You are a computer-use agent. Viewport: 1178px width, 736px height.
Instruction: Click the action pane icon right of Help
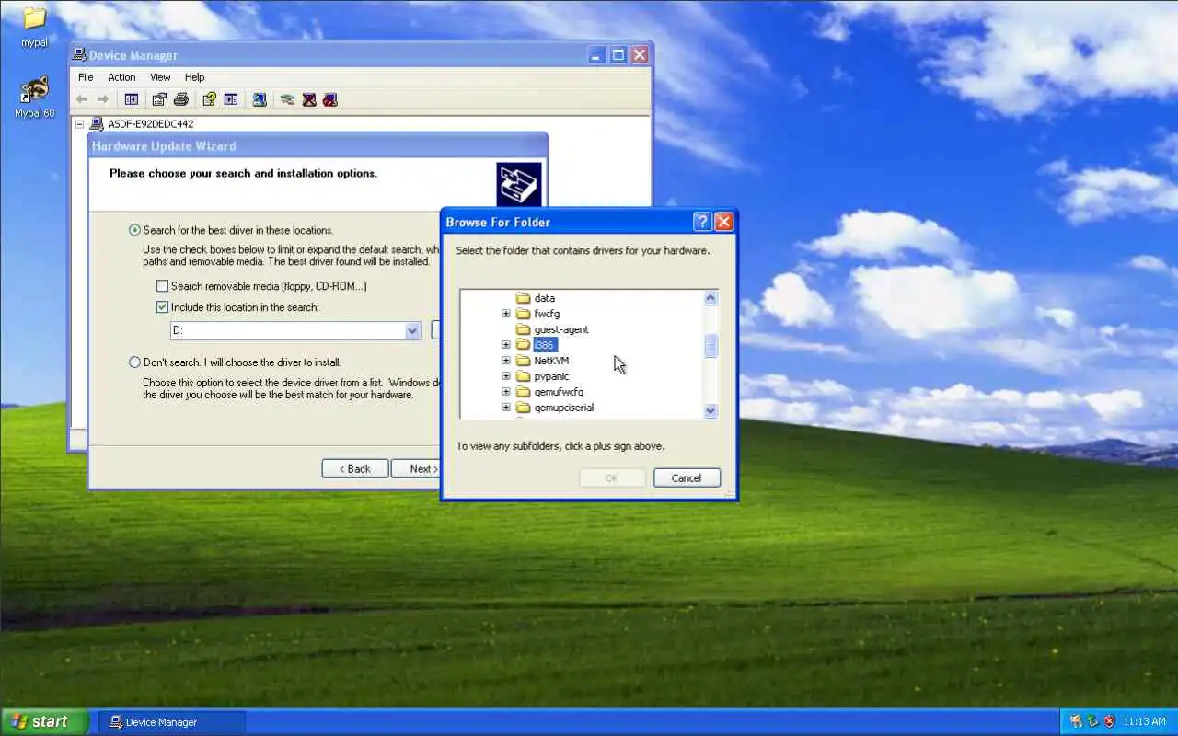(231, 99)
